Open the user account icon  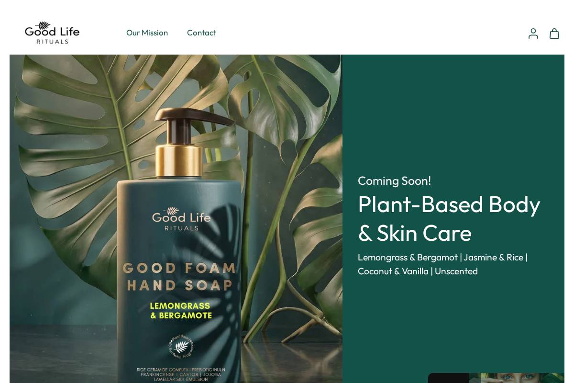tap(533, 33)
